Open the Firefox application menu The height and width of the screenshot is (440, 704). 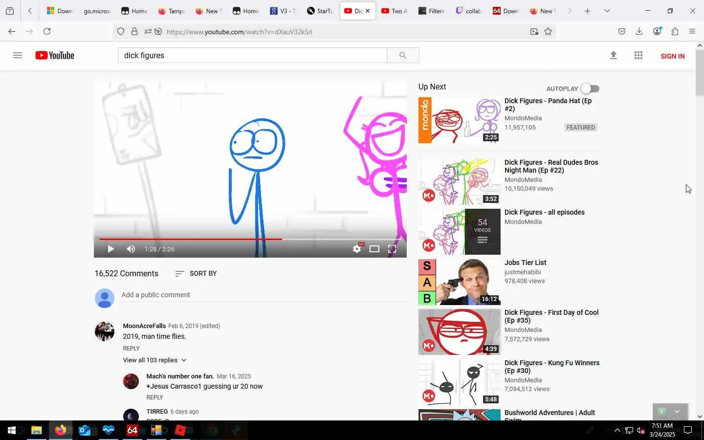pyautogui.click(x=692, y=31)
